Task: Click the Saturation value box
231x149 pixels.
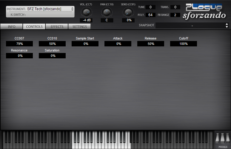Action: coord(52,56)
